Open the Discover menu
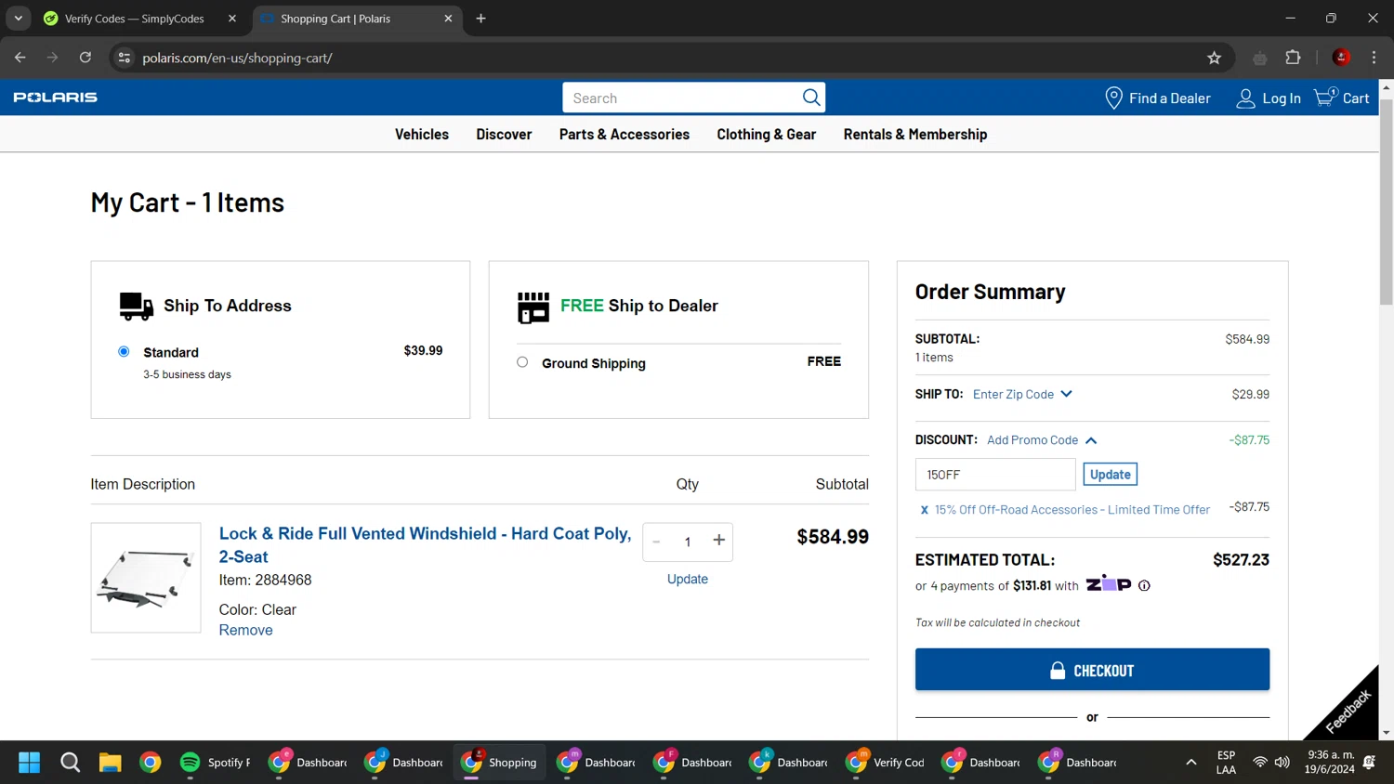 [x=504, y=135]
